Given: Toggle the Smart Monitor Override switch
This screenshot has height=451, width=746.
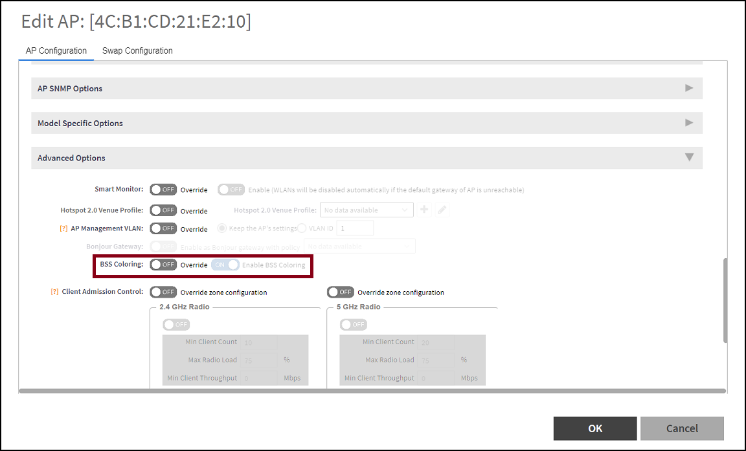Looking at the screenshot, I should coord(163,190).
